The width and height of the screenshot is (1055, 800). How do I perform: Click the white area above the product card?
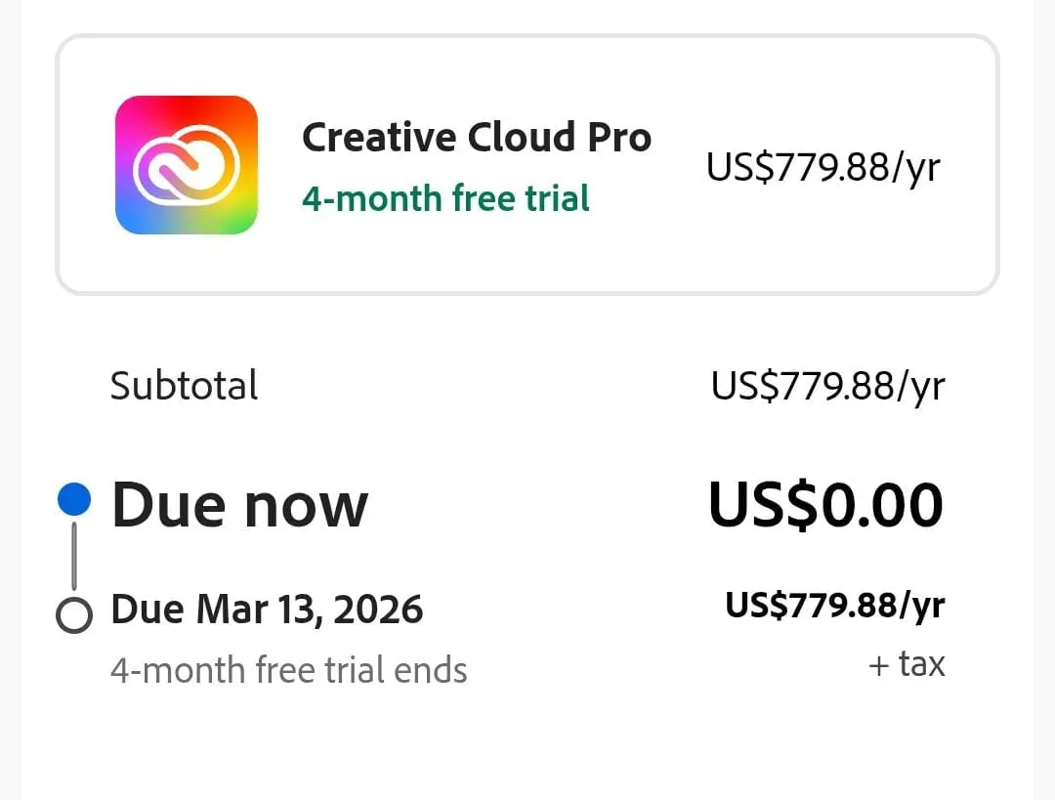point(527,16)
